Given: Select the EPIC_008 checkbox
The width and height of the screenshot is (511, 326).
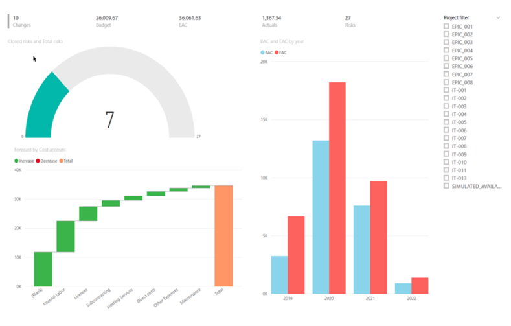Looking at the screenshot, I should [446, 82].
